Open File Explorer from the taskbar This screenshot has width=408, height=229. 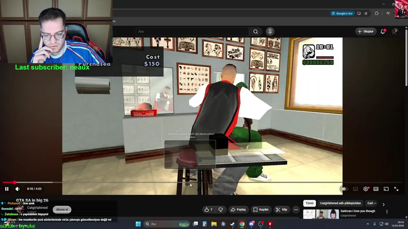pos(214,224)
